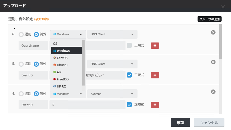Image resolution: width=231 pixels, height=130 pixels.
Task: Uncheck 正規式 checkbox in group 4
Action: coord(129,105)
